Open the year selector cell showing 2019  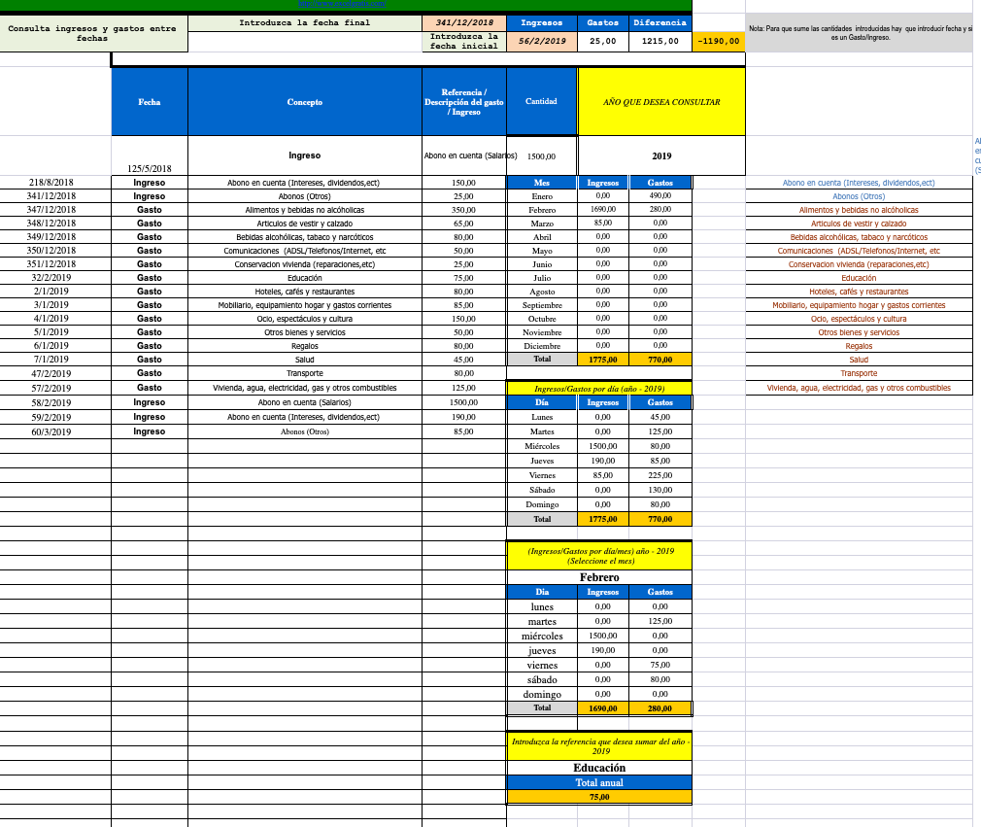coord(660,155)
